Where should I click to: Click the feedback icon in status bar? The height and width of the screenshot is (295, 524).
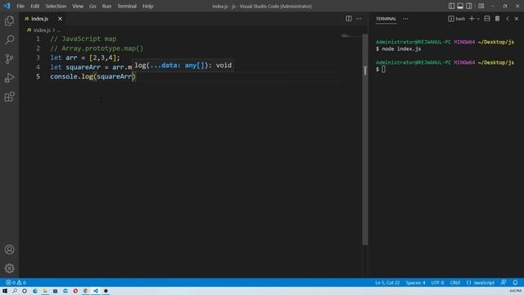click(504, 283)
